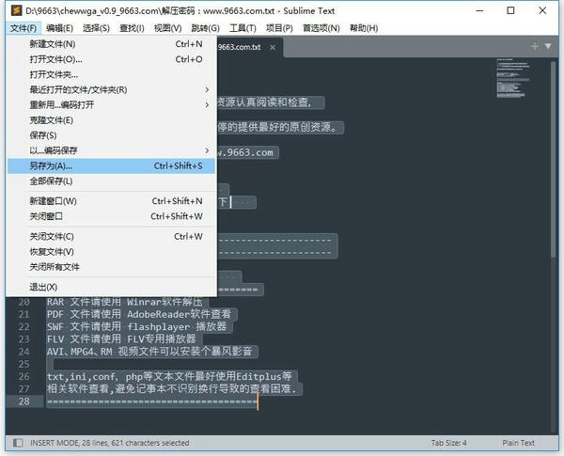The image size is (564, 456).
Task: Click the vertical scrollbar of the editor
Action: [x=554, y=160]
